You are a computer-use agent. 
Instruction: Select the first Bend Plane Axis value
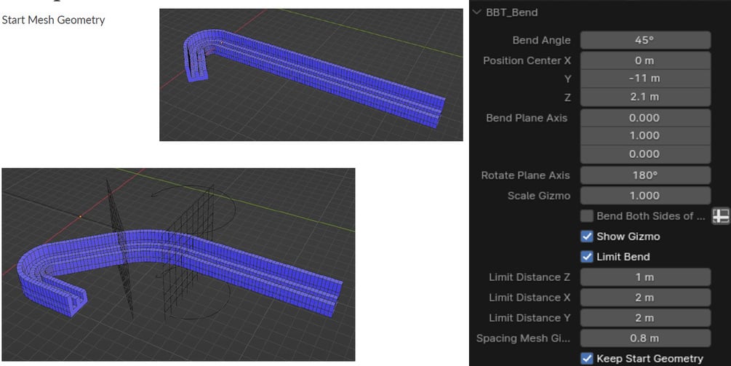[x=645, y=118]
